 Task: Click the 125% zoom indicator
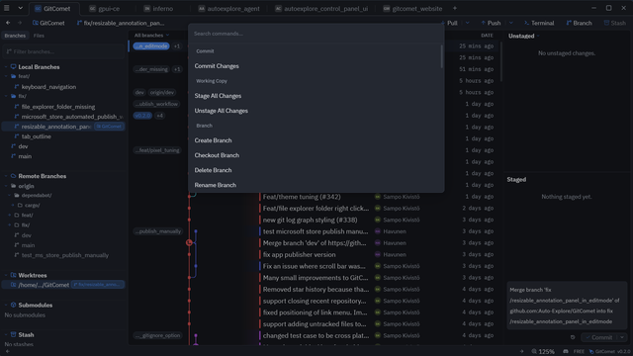click(x=543, y=352)
